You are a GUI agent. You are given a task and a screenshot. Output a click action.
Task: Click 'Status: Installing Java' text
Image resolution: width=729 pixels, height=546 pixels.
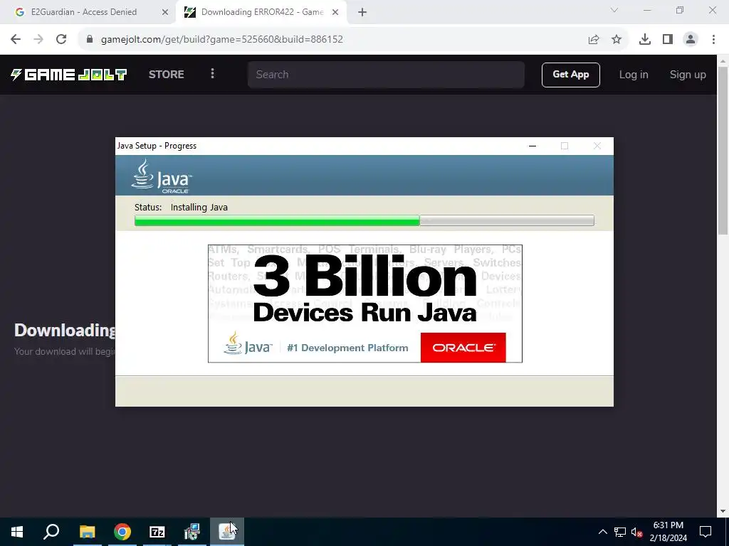click(181, 207)
